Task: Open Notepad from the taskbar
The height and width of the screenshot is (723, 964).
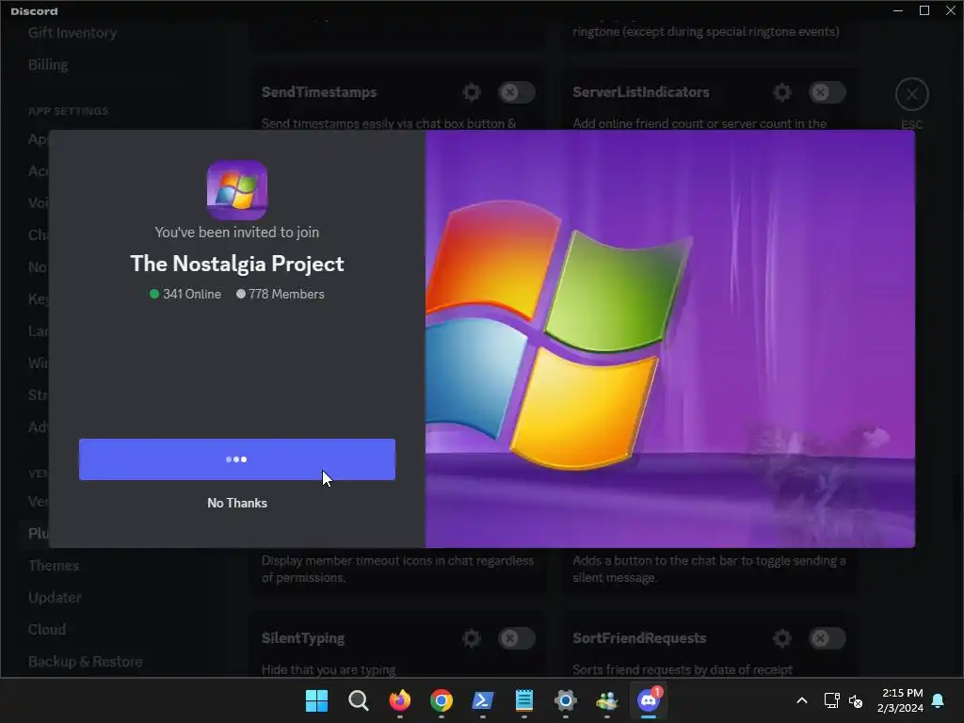Action: [524, 700]
